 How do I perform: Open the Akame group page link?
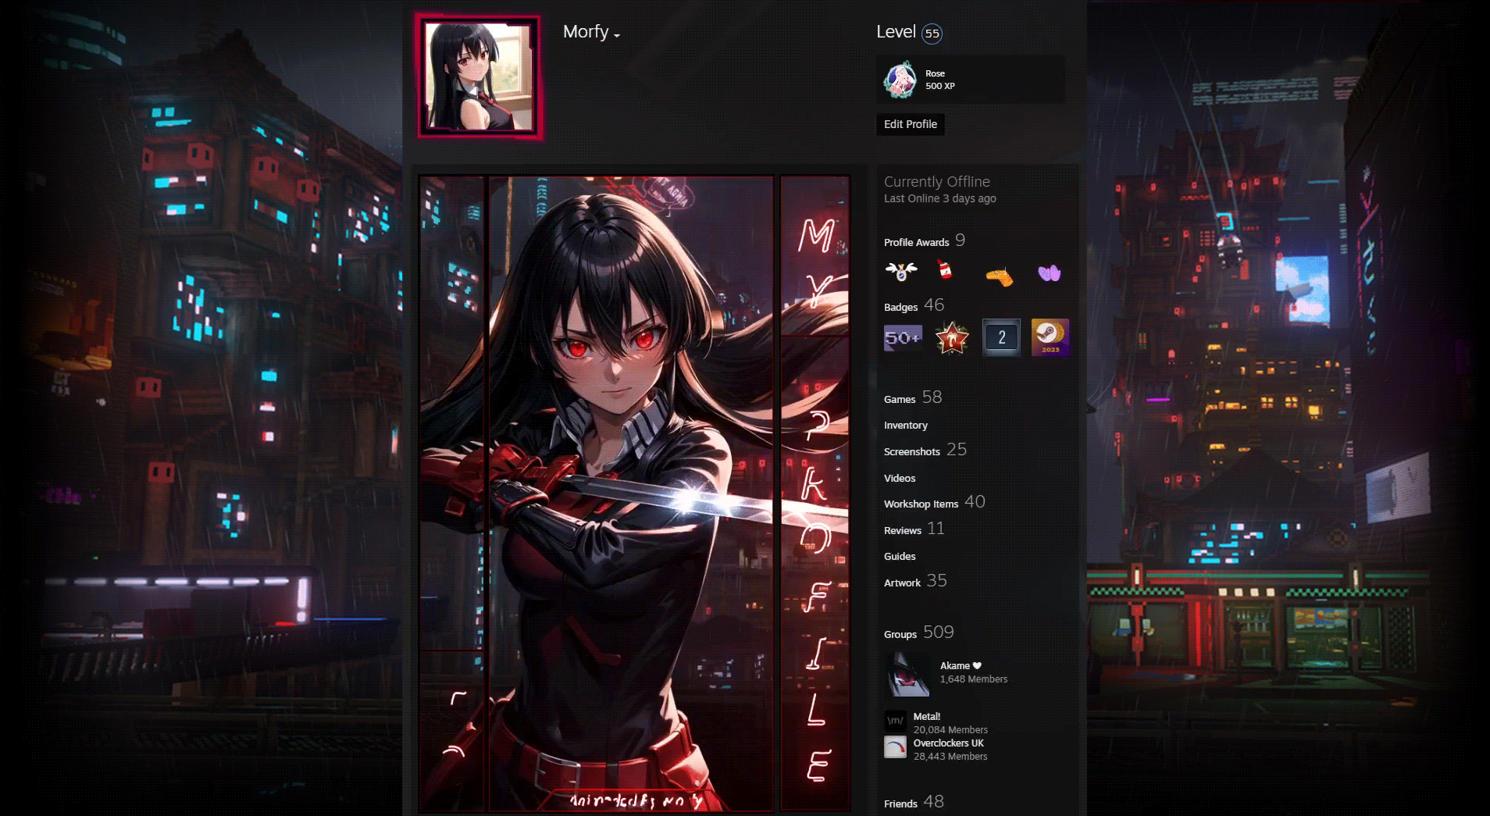(961, 666)
